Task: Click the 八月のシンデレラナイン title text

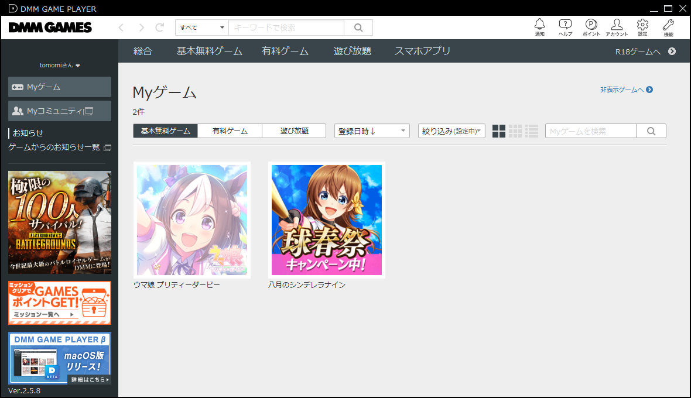Action: coord(307,285)
